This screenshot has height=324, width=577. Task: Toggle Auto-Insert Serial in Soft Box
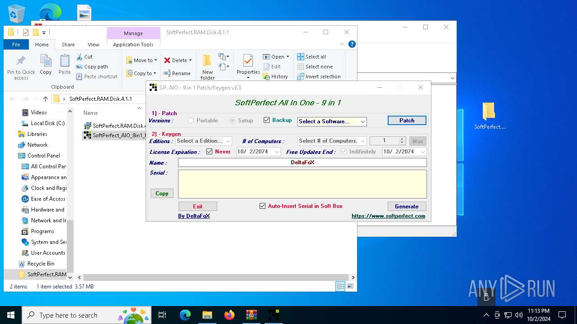point(262,206)
